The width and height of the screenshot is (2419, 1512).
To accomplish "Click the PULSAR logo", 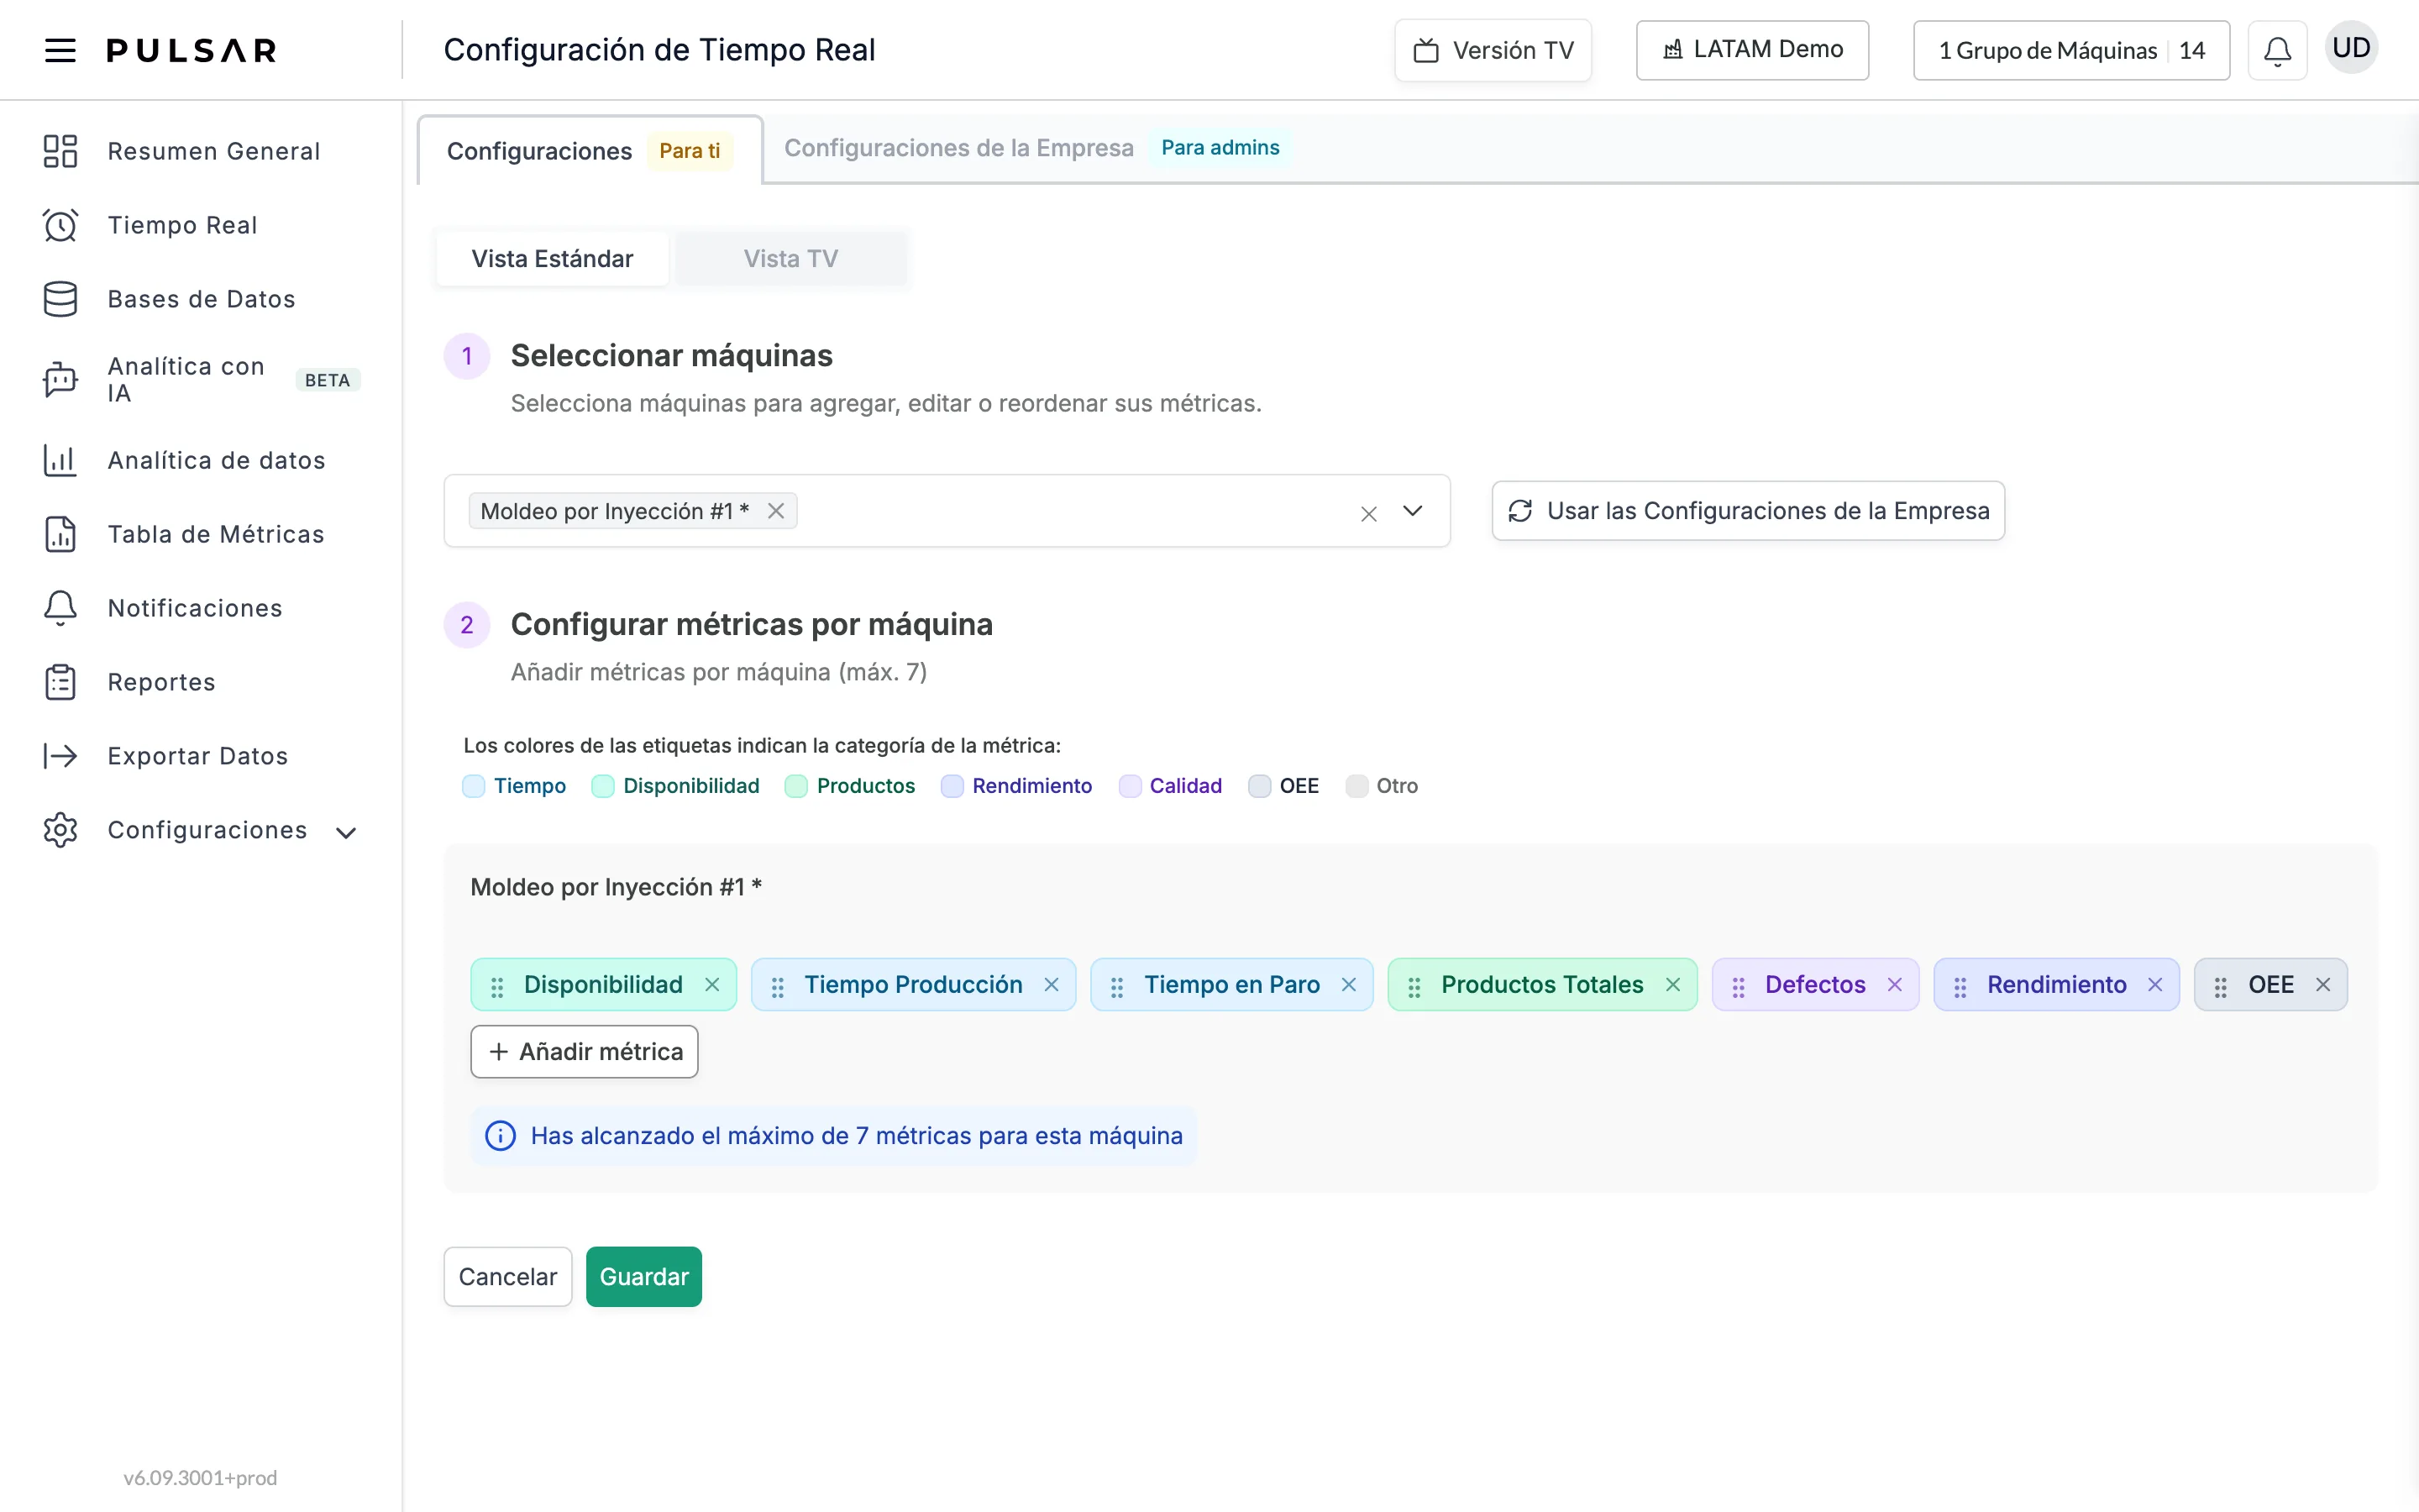I will click(x=192, y=50).
